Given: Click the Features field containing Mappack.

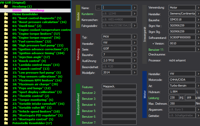Looking at the screenshot, I should [x=119, y=86].
